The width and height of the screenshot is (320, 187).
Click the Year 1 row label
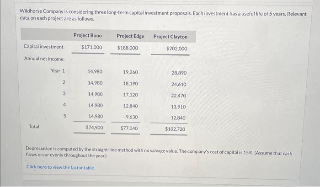tap(58, 70)
